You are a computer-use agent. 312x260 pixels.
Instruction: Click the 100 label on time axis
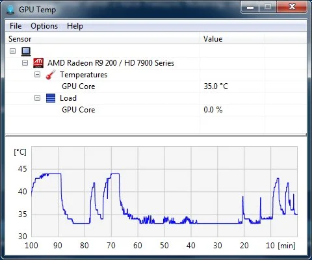31,246
